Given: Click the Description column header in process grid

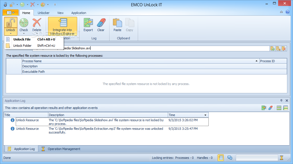Looking at the screenshot, I should coord(154,66).
